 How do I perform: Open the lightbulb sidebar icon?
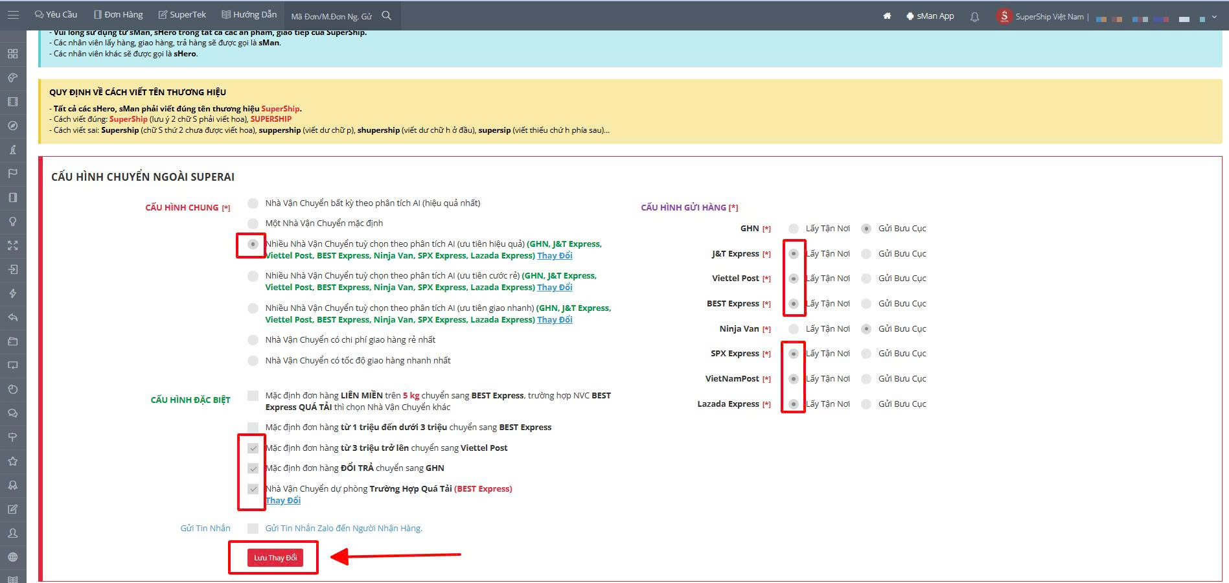pos(13,222)
